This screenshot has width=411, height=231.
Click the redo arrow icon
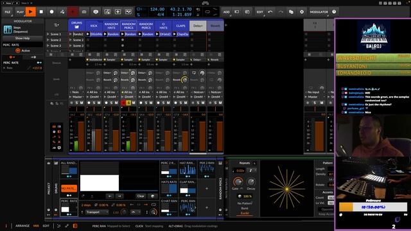pos(281,12)
